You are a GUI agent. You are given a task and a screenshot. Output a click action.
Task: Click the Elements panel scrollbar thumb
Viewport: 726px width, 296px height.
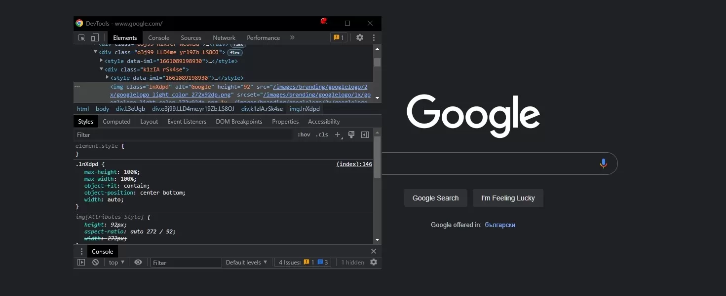[377, 62]
